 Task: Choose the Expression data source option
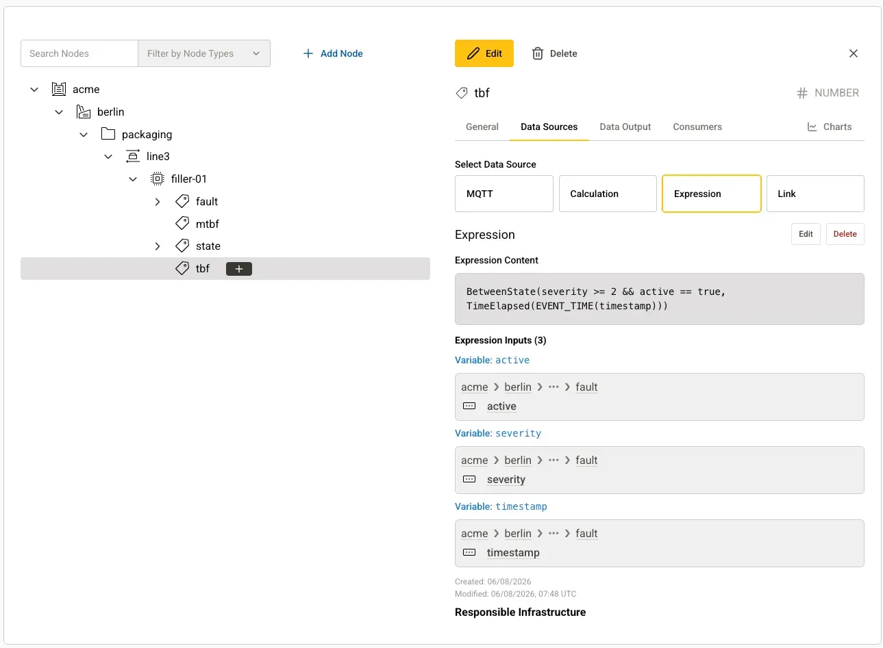click(711, 194)
